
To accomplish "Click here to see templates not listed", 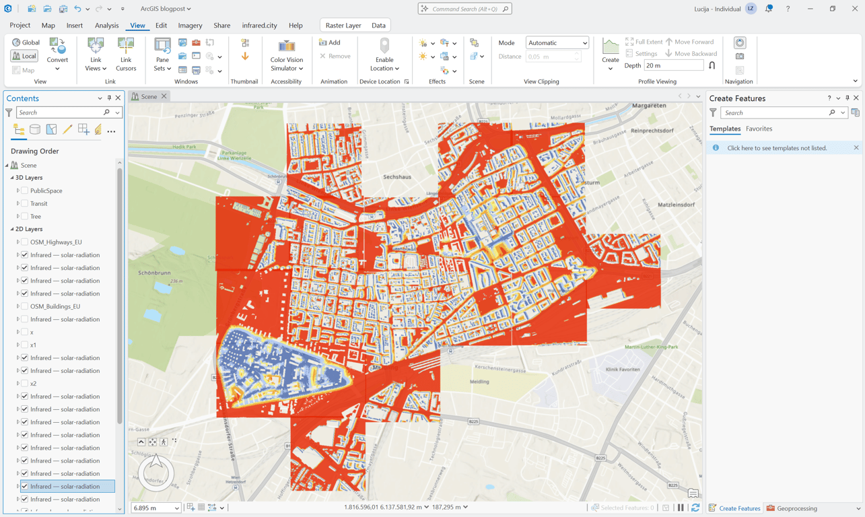I will [777, 148].
